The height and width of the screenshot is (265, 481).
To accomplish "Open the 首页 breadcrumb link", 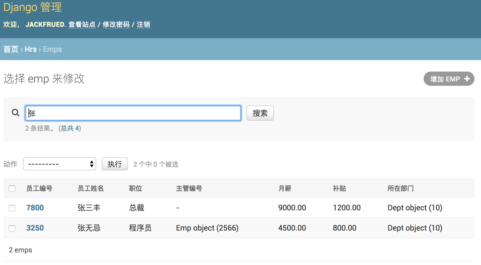I will pos(11,49).
